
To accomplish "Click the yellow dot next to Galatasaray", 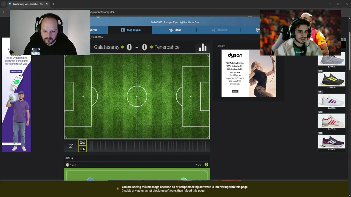I will 122,47.
